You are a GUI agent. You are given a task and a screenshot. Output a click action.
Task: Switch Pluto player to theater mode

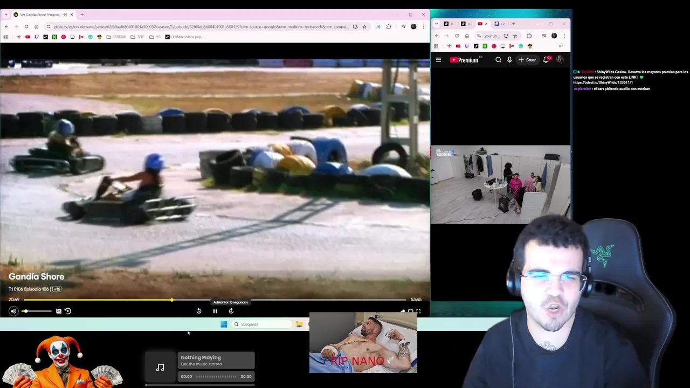410,311
